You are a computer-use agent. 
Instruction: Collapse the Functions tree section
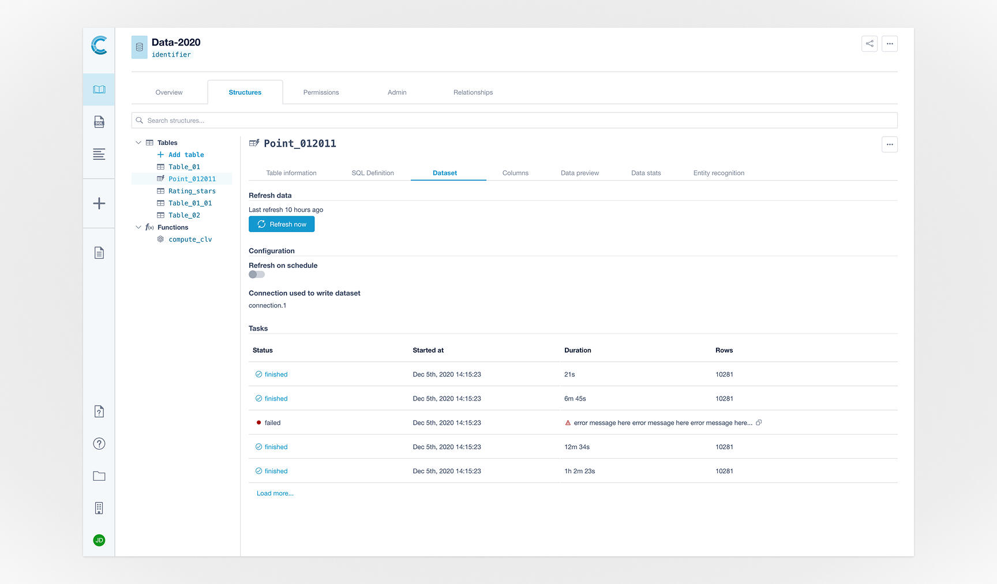pyautogui.click(x=138, y=227)
